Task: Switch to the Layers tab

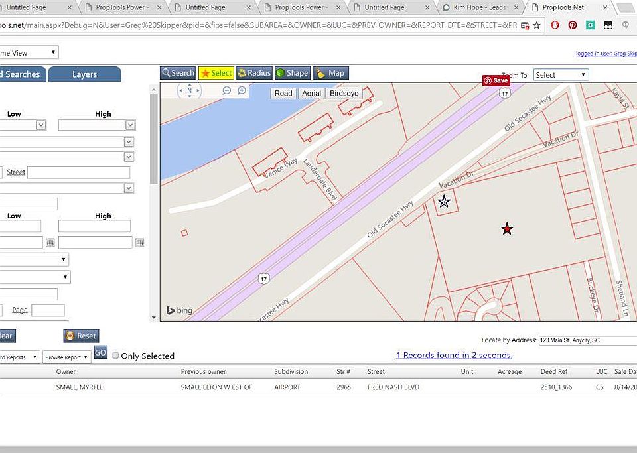Action: (84, 74)
